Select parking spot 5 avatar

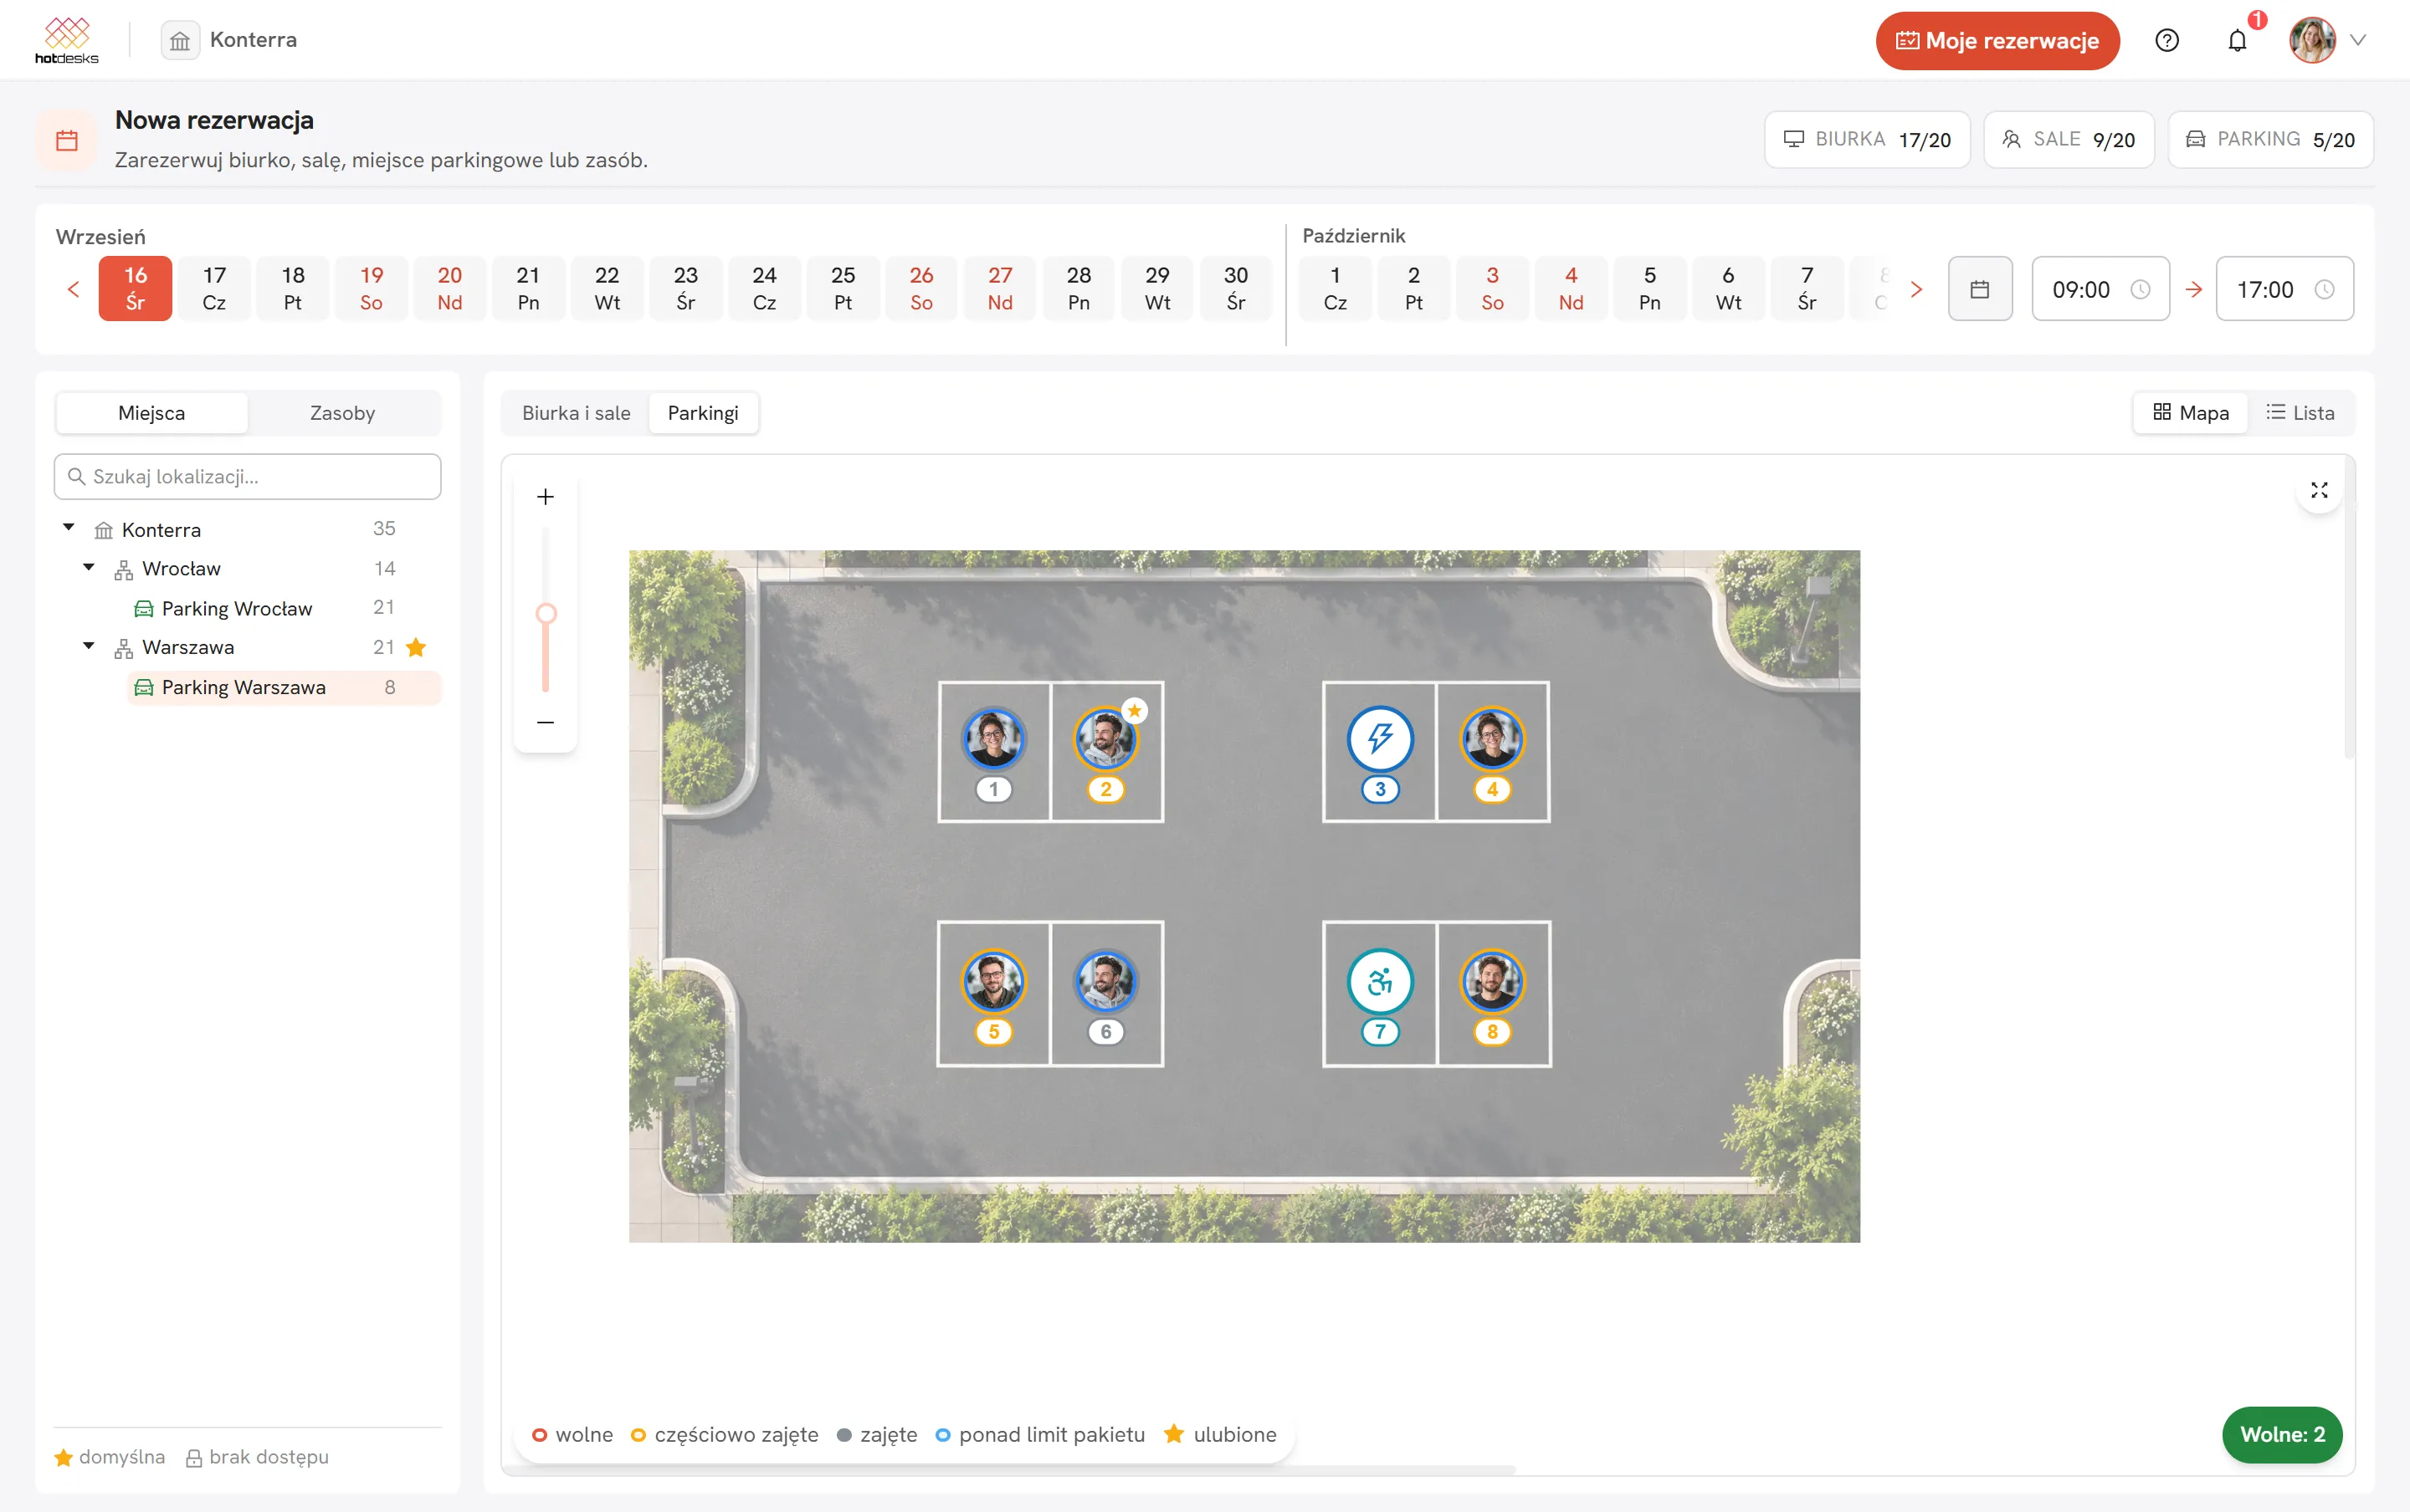(x=993, y=982)
